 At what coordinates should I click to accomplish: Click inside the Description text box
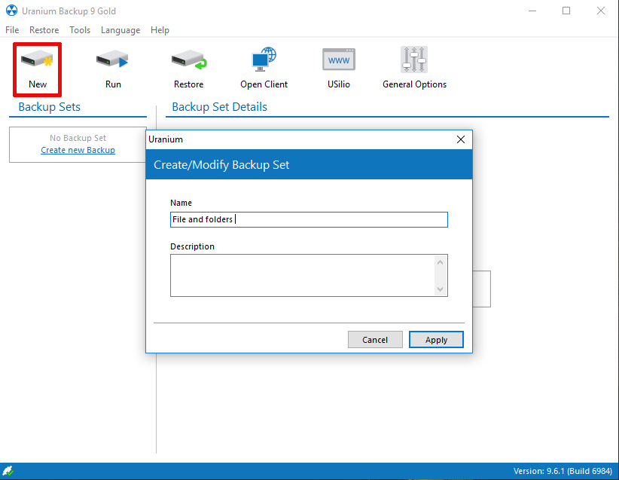(301, 275)
